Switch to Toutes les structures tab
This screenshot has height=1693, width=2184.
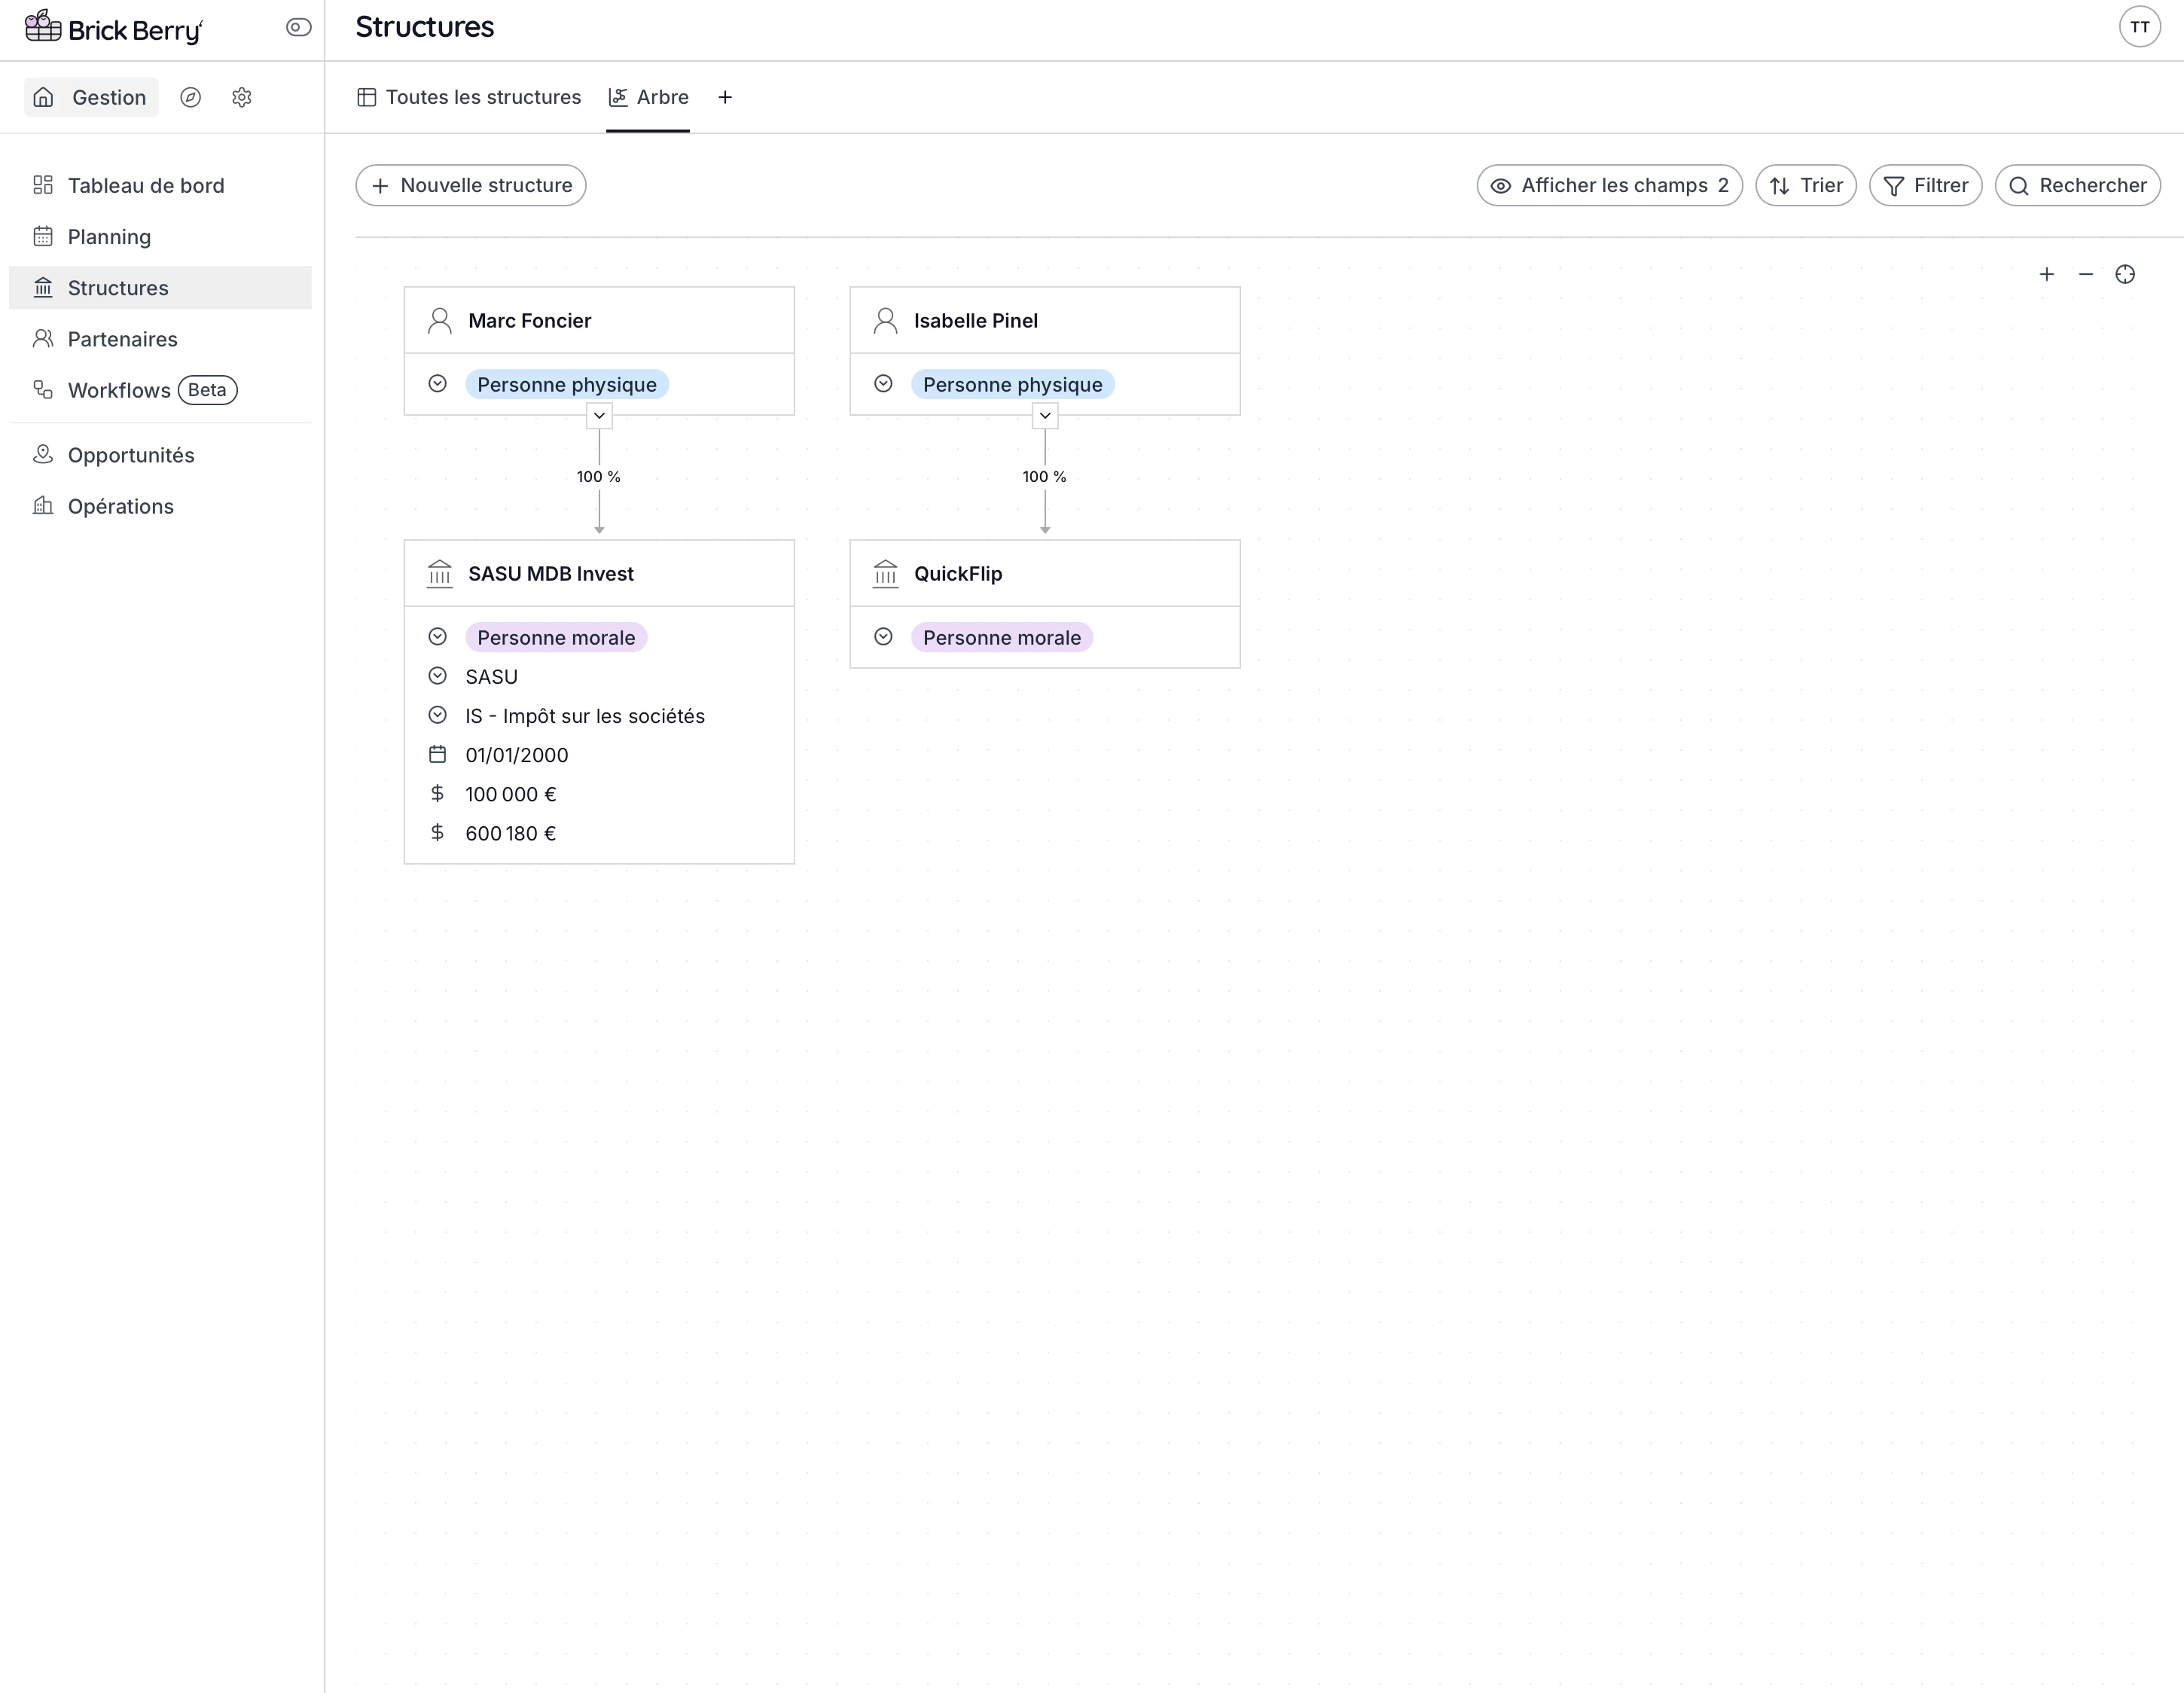coord(469,97)
